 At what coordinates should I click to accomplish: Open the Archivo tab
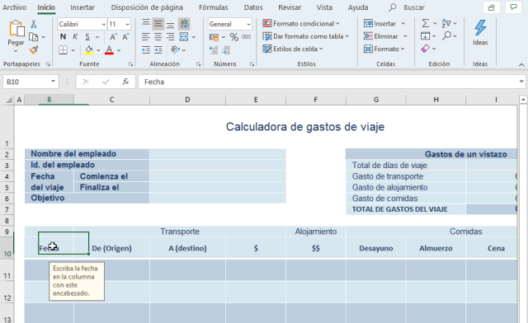click(14, 7)
